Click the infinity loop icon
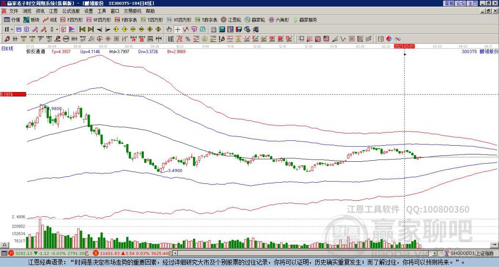Viewport: 499px width, 267px height. pyautogui.click(x=398, y=39)
